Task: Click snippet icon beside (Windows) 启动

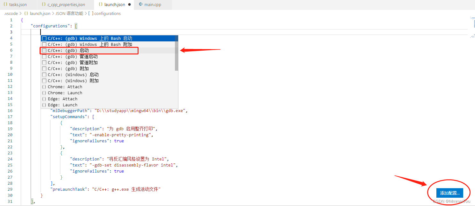Action: click(x=44, y=75)
